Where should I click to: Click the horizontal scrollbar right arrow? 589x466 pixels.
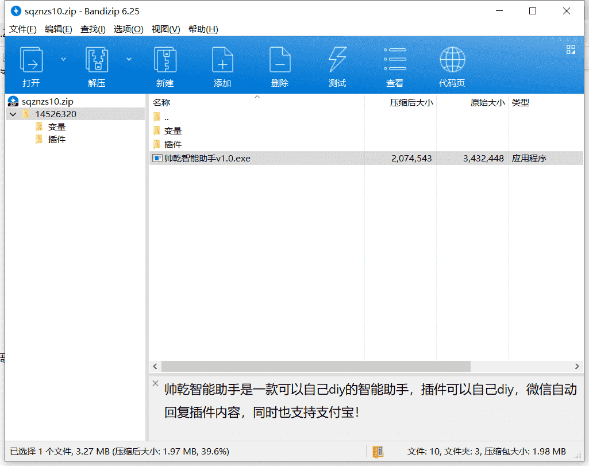pyautogui.click(x=577, y=366)
